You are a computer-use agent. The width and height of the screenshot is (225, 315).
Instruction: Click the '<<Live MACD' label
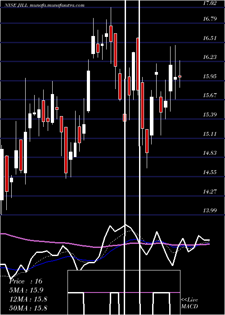coord(189,303)
